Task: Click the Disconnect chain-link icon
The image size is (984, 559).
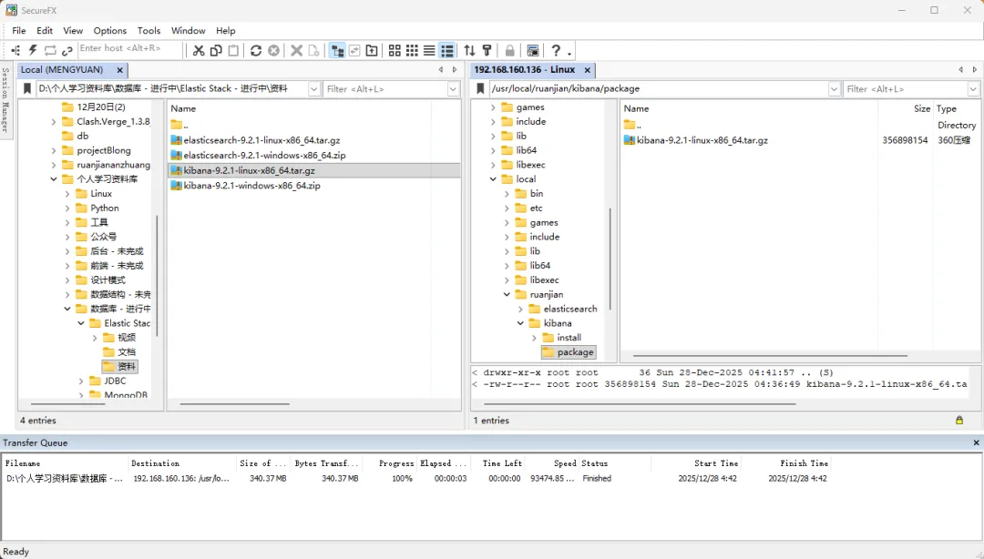Action: tap(67, 50)
